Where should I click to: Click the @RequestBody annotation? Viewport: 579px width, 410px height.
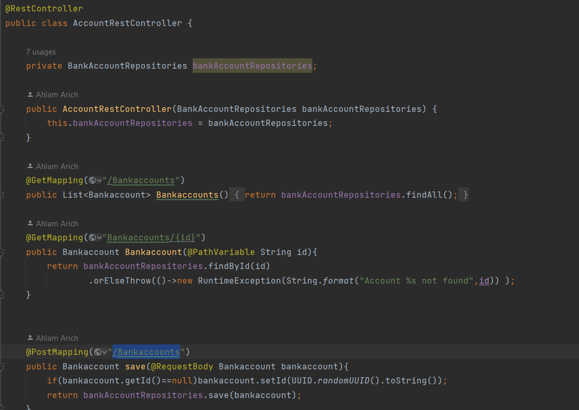(x=182, y=367)
